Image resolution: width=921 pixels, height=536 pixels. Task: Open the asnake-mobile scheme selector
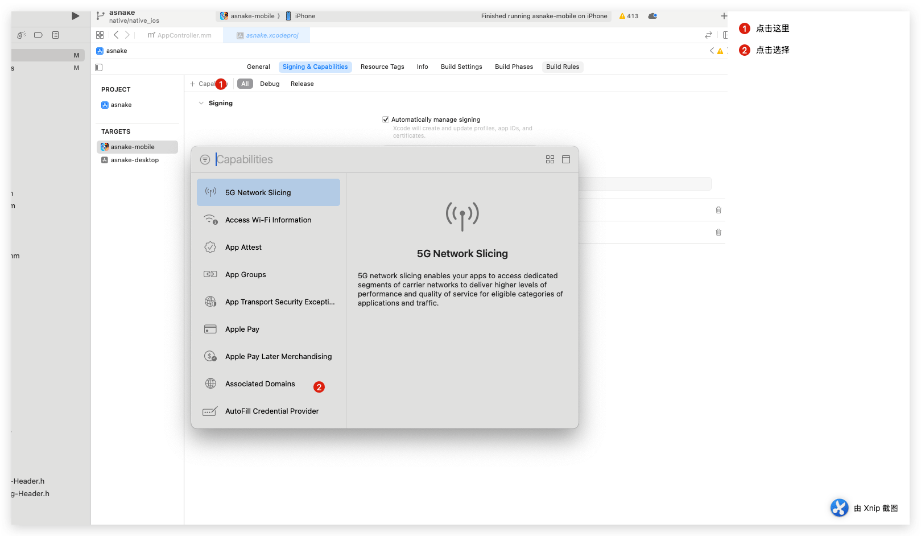click(x=247, y=16)
